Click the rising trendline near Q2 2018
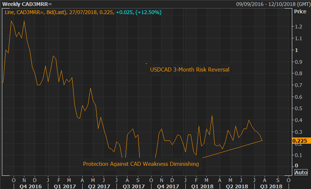Image resolution: width=311 pixels, height=189 pixels. 232,149
